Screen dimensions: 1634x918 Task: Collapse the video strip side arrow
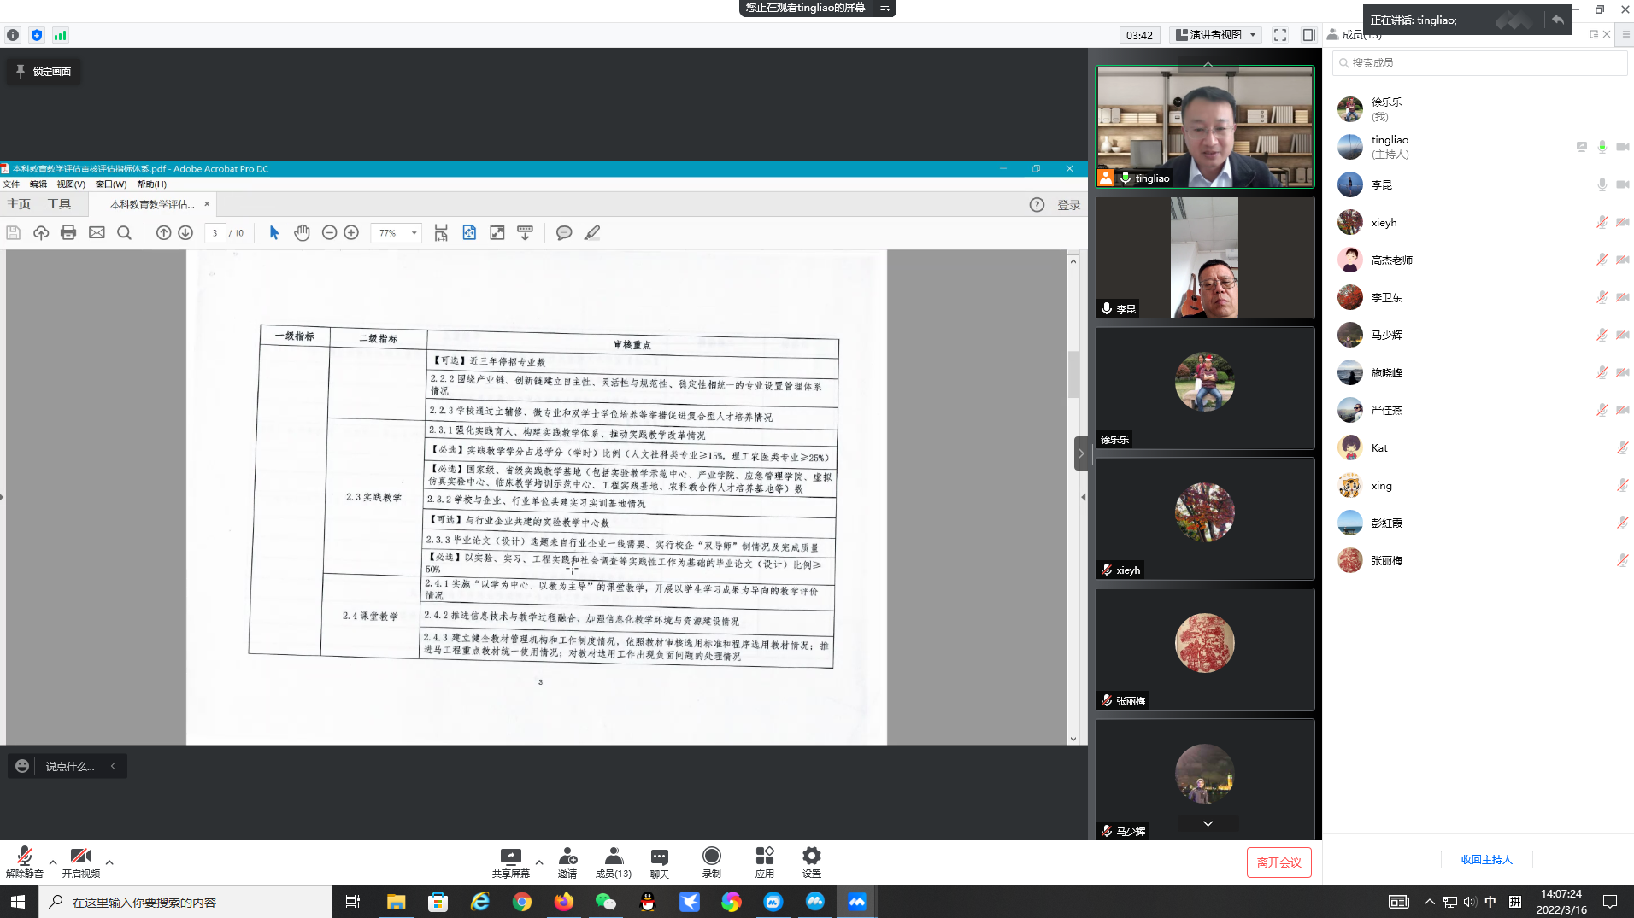1081,453
